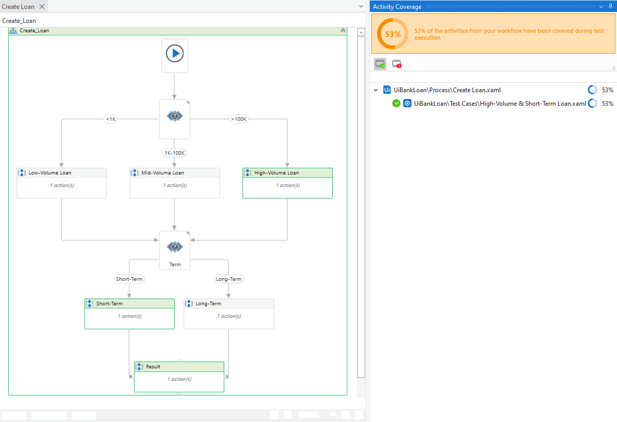Click '1 action(s)' in Result sequence

pos(179,379)
